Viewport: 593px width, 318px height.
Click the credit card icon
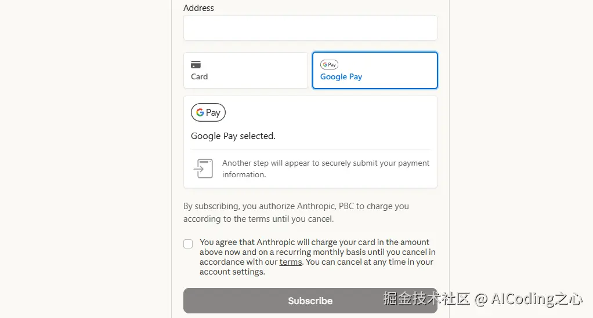coord(196,65)
